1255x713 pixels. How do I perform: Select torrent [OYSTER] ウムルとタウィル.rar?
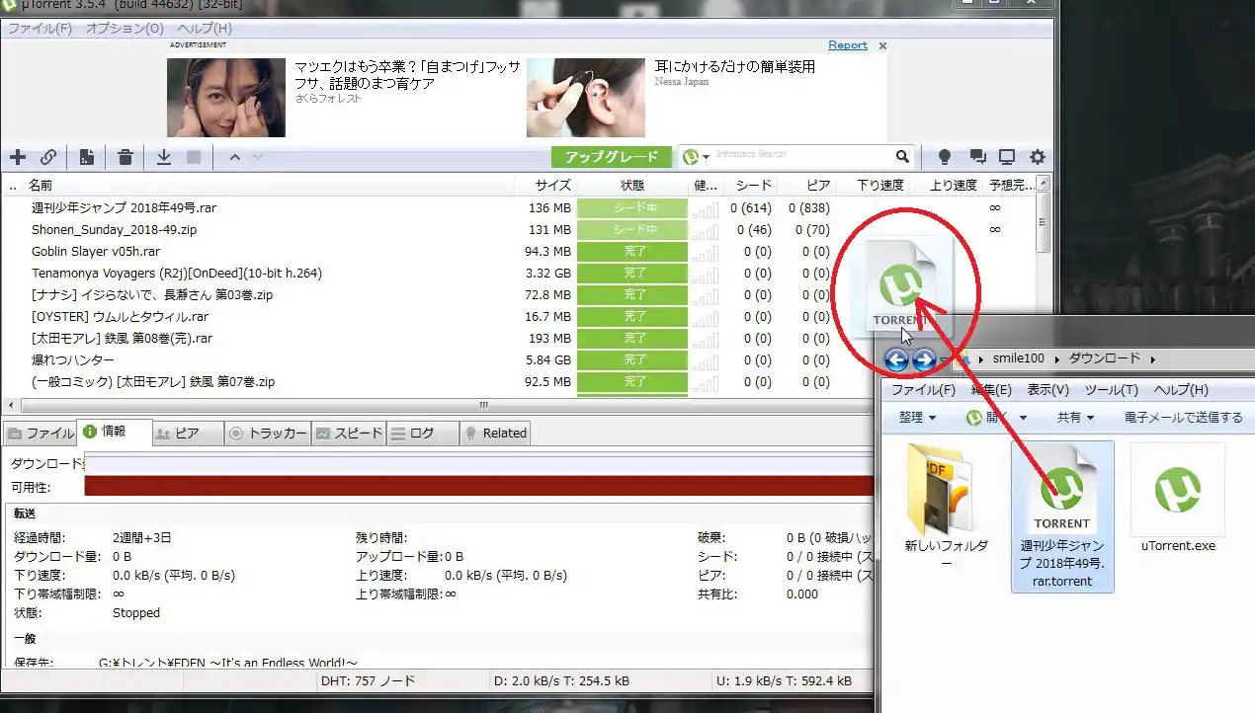click(x=120, y=317)
